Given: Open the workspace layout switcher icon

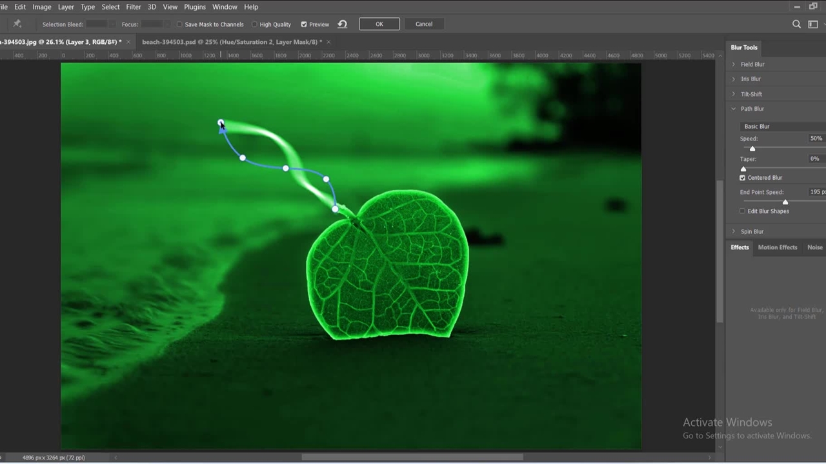Looking at the screenshot, I should coord(813,24).
